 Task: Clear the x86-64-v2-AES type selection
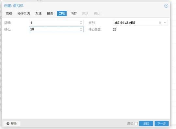[160, 23]
